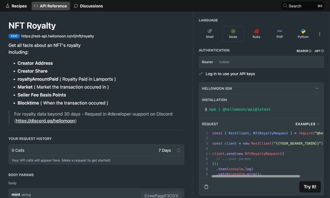Click the key icon beside Log in
The width and height of the screenshot is (330, 198).
[201, 74]
